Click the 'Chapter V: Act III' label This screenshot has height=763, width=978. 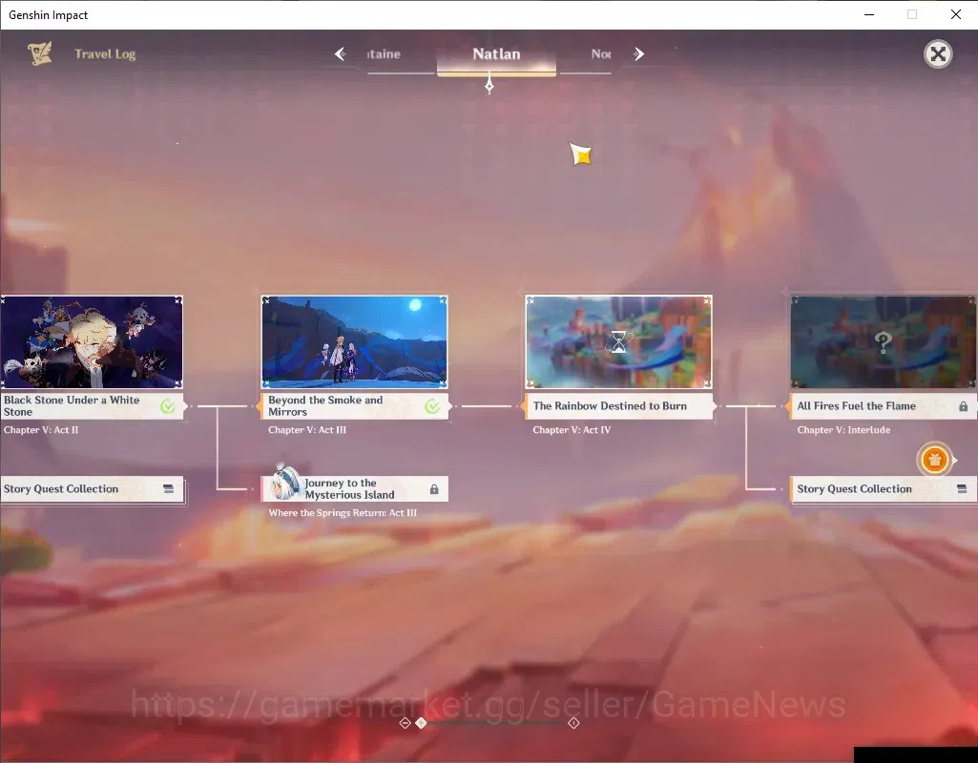click(307, 429)
